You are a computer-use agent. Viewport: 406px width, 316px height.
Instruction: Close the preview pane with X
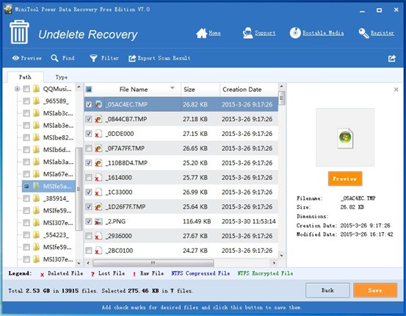396,90
